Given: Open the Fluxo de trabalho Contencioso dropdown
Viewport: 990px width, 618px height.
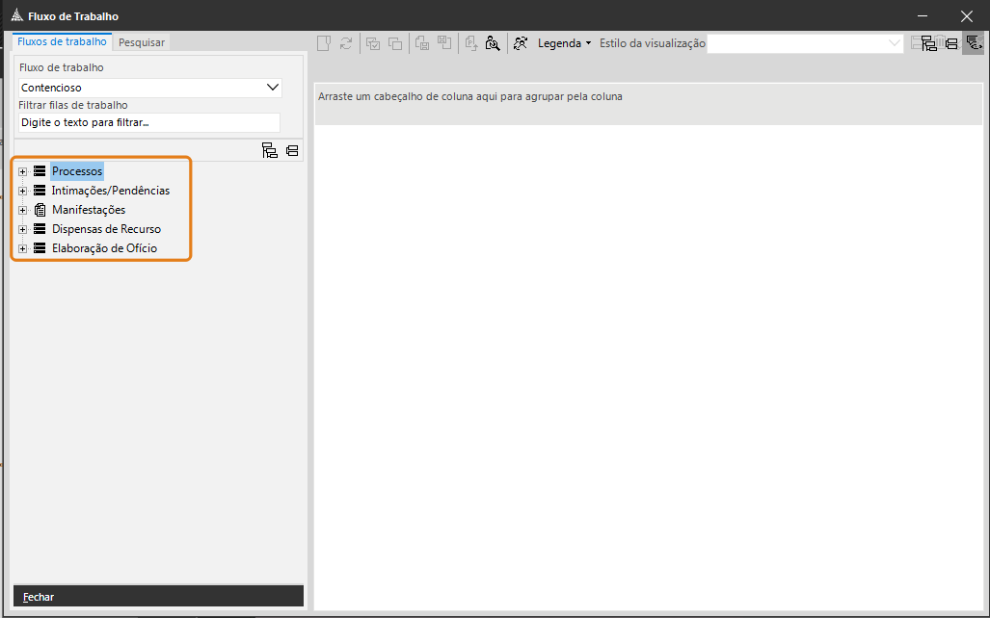Looking at the screenshot, I should pos(272,88).
